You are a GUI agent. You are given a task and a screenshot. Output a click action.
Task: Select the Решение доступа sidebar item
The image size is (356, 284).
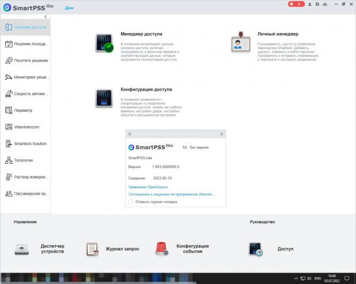(26, 27)
